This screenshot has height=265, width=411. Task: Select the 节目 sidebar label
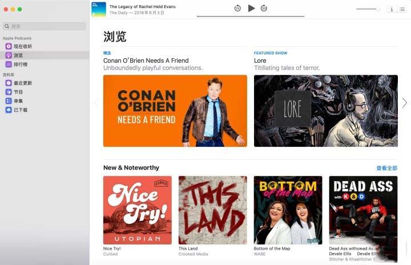18,92
